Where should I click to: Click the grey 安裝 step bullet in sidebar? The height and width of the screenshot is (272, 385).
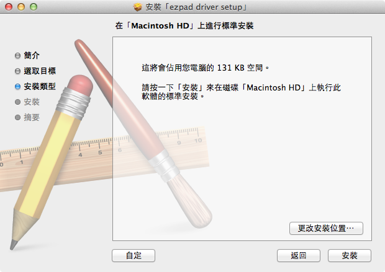(17, 102)
